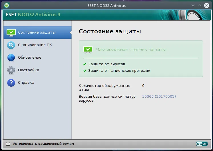Image resolution: width=213 pixels, height=151 pixels.
Task: Minimize the window with the down chevron
Action: click(193, 6)
